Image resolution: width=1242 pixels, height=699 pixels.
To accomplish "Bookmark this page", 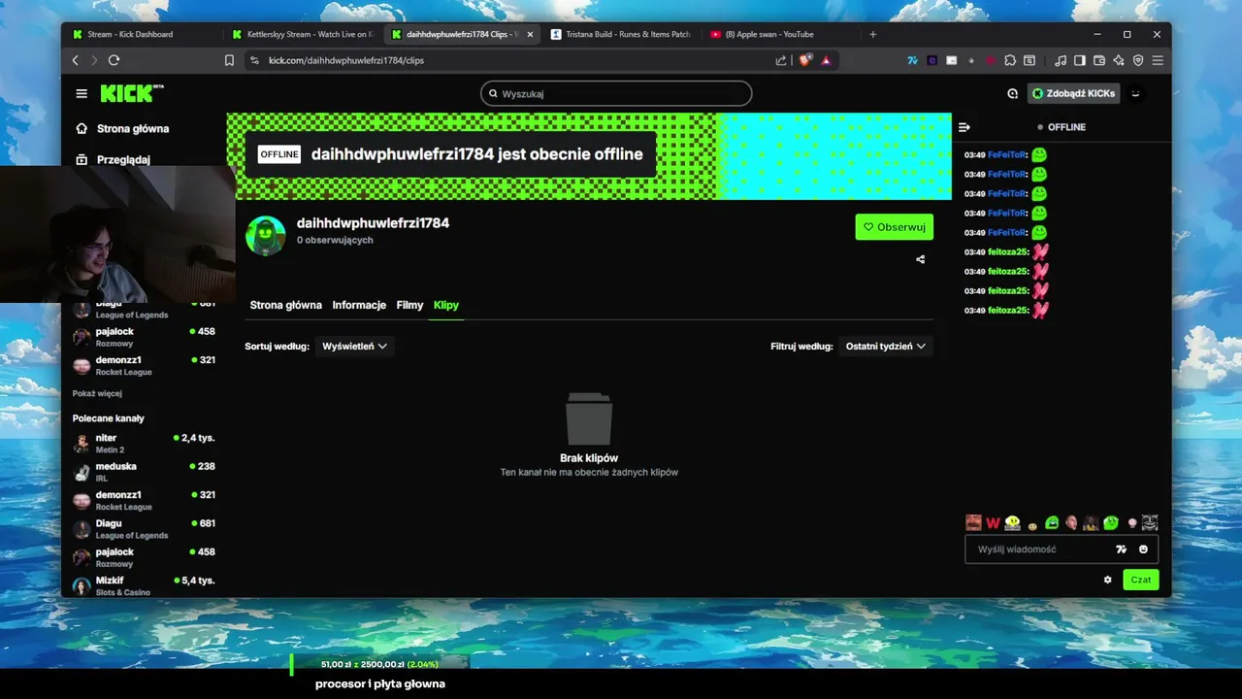I will point(229,60).
